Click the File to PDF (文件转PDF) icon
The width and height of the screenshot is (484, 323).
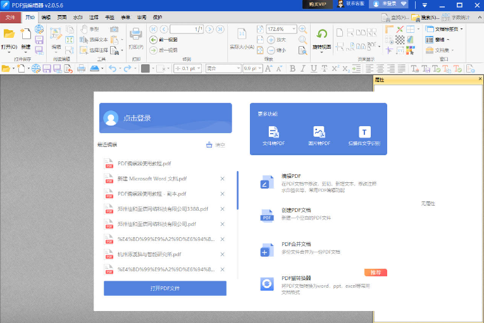coord(273,132)
